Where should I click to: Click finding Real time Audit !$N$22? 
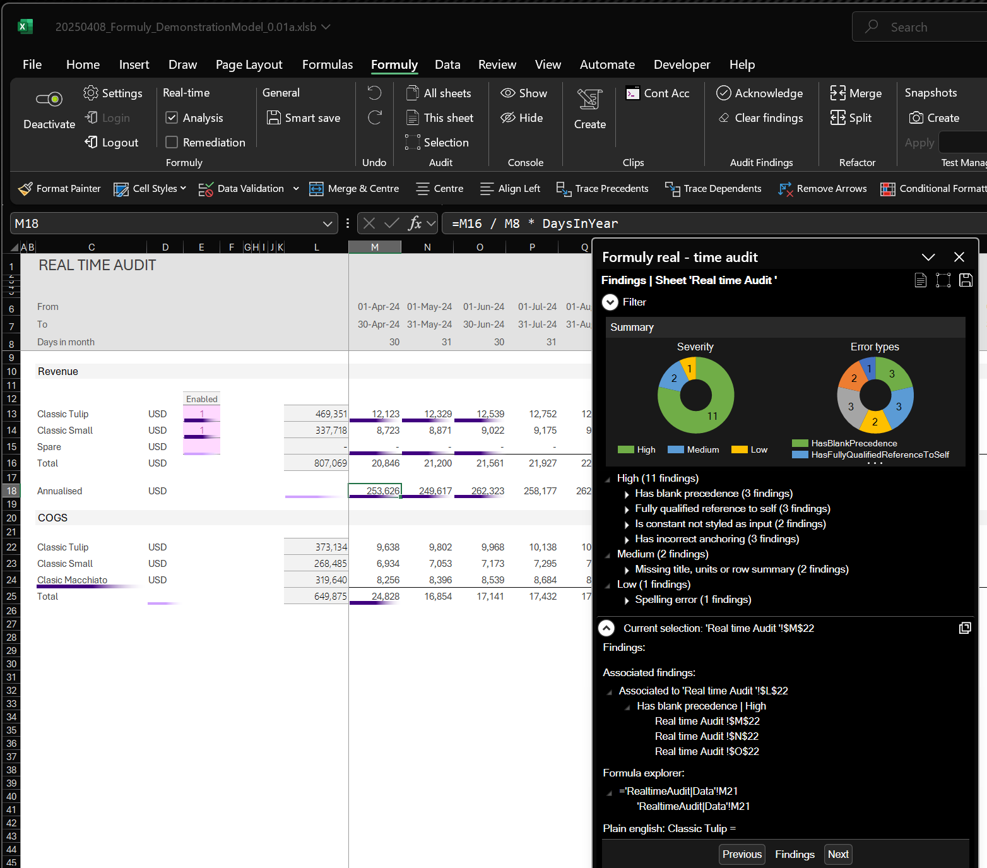707,736
